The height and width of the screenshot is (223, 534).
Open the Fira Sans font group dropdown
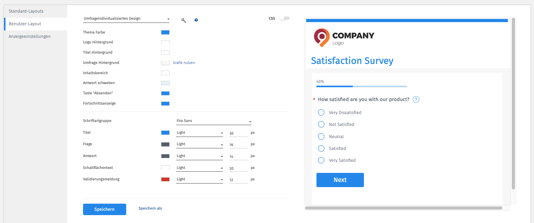(214, 121)
